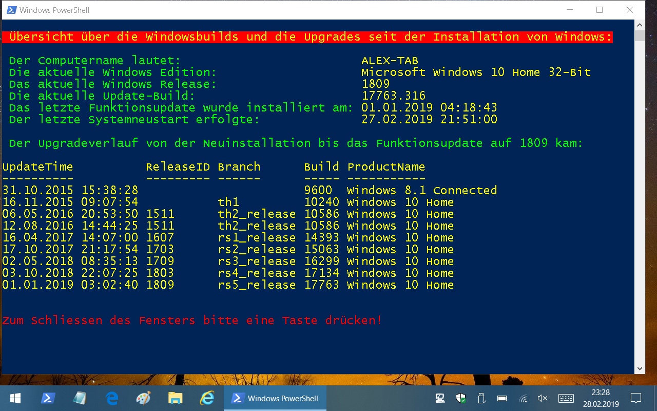Screen dimensions: 657x411
Task: Click the scrollbar up arrow
Action: (x=640, y=25)
